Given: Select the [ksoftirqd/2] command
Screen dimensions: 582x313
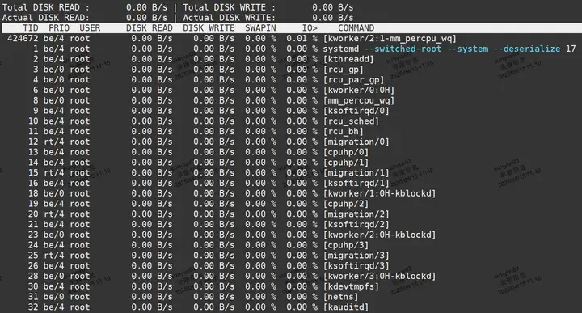Looking at the screenshot, I should pyautogui.click(x=356, y=225).
